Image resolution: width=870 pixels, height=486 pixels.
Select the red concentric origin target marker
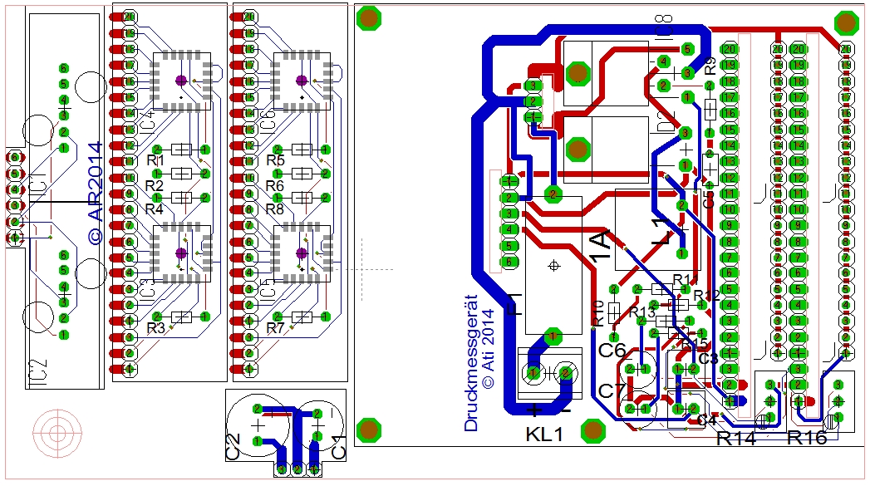(x=57, y=433)
